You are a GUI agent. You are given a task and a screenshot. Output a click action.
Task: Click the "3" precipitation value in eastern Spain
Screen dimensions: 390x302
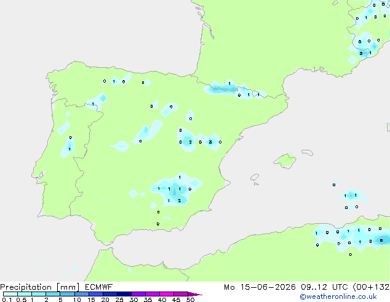coord(210,142)
